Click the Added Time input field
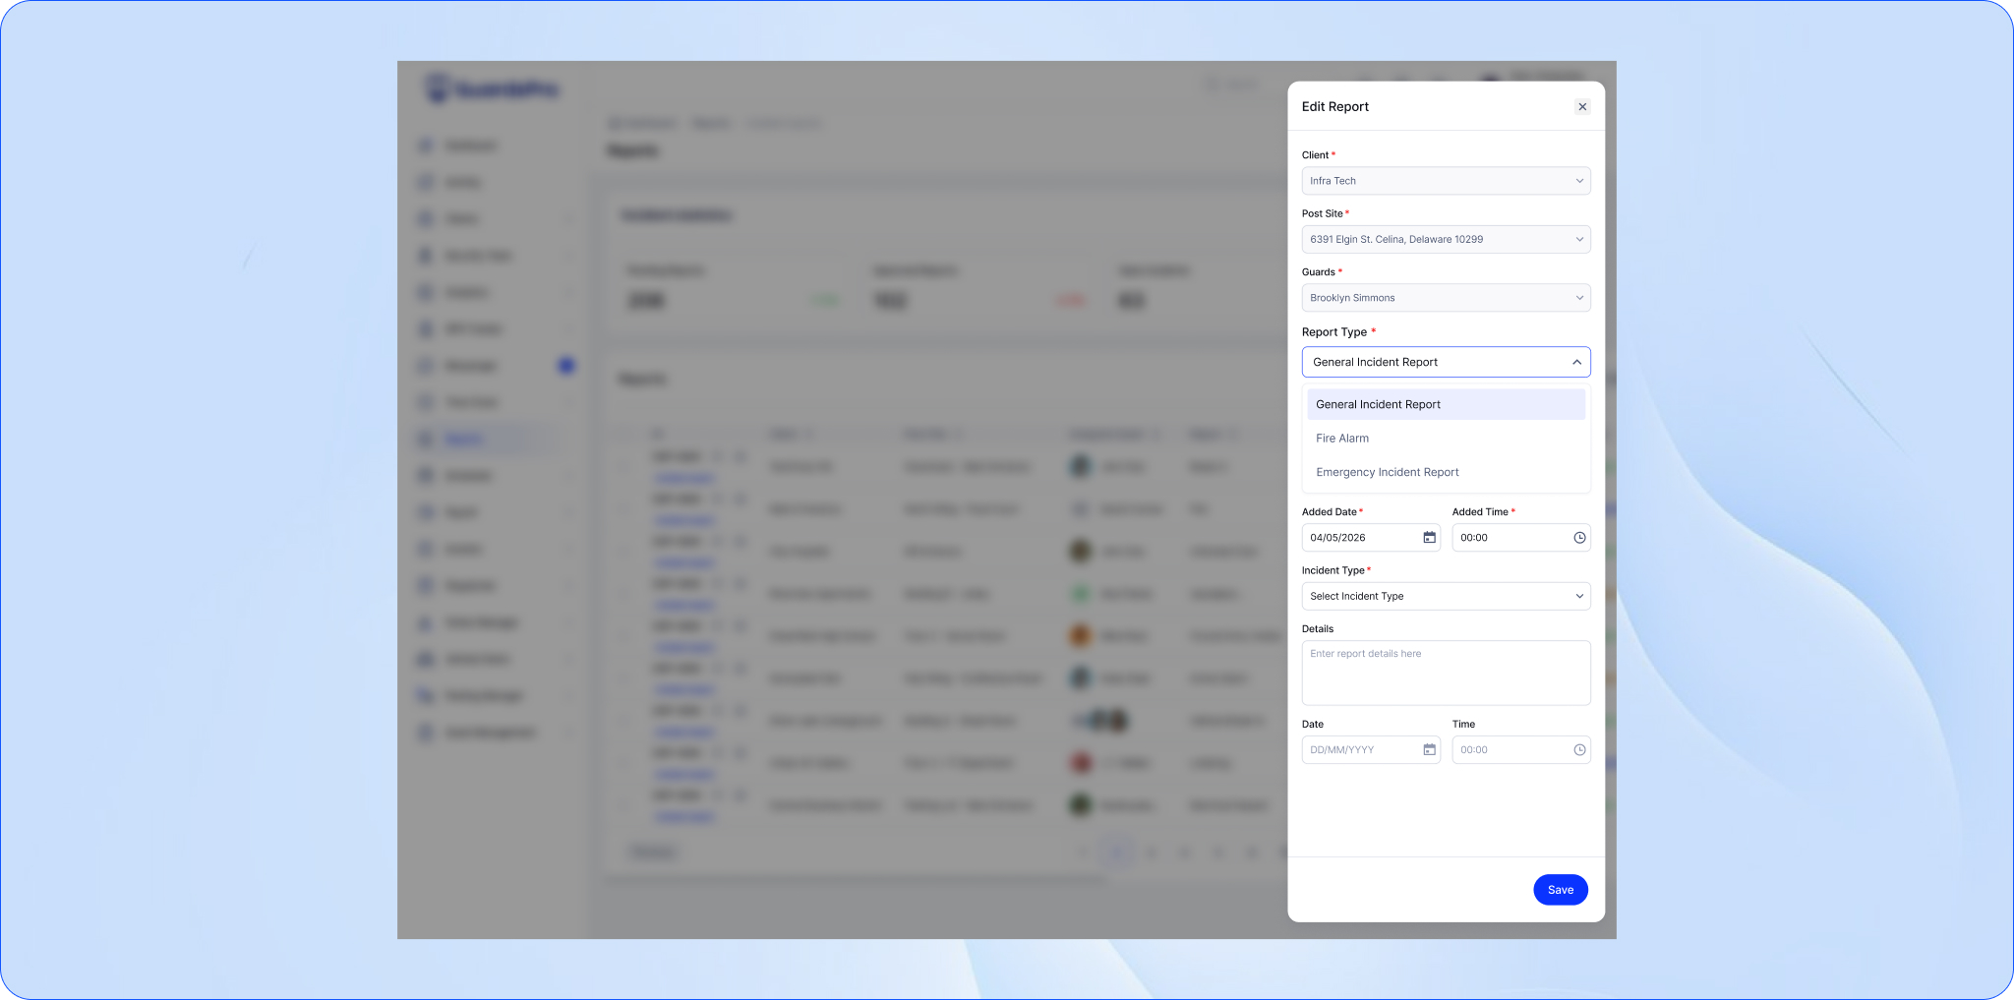The width and height of the screenshot is (2014, 1000). click(x=1520, y=538)
